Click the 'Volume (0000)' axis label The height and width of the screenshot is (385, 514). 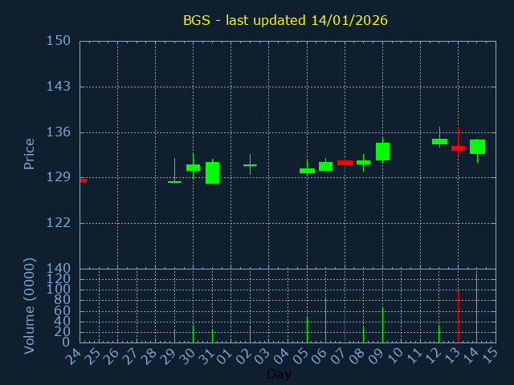click(30, 306)
